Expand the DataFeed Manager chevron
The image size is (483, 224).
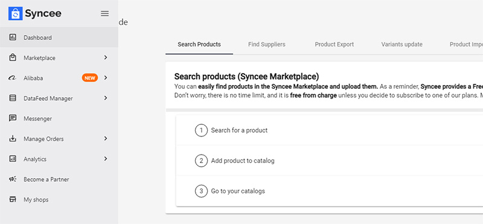106,98
